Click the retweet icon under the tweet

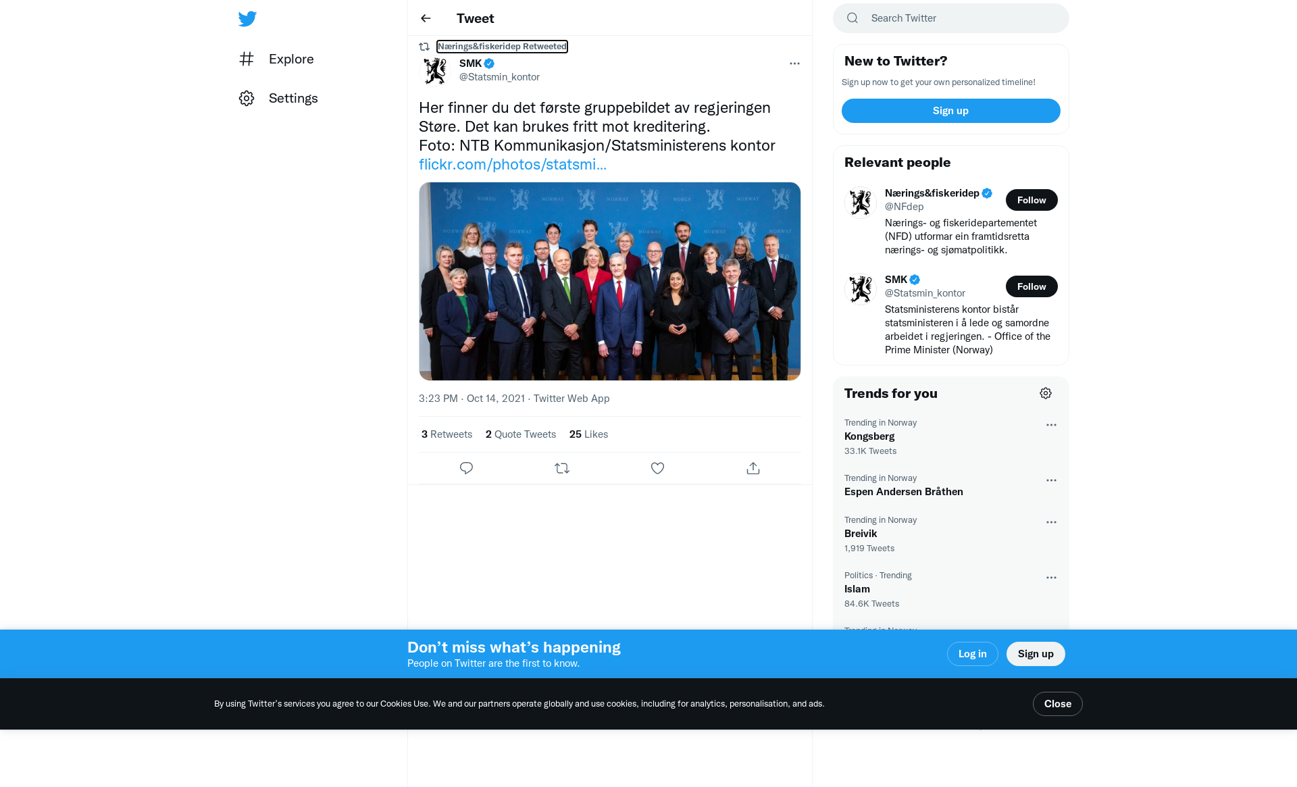[x=562, y=468]
